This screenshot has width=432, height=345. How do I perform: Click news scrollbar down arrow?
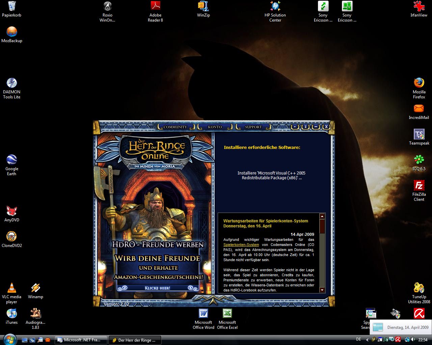click(322, 290)
